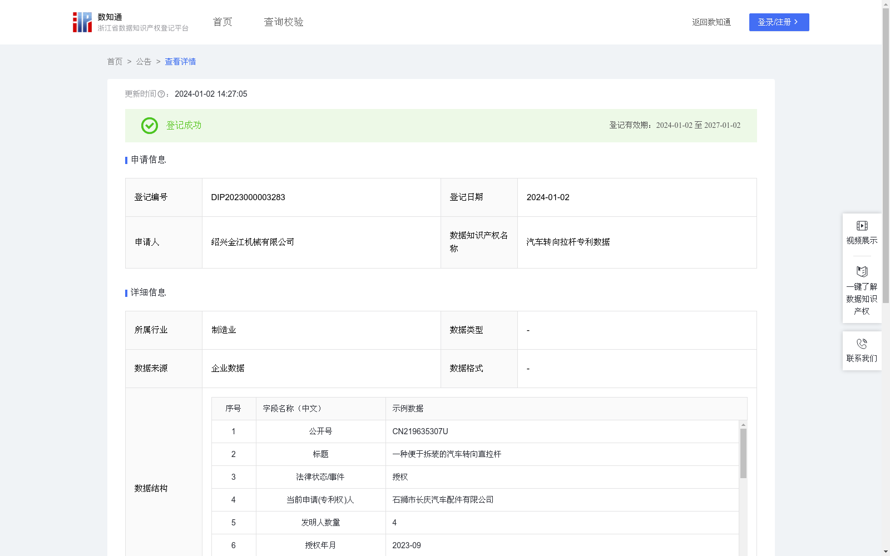The image size is (890, 556).
Task: Select the 公开号 field name cell
Action: (x=320, y=431)
